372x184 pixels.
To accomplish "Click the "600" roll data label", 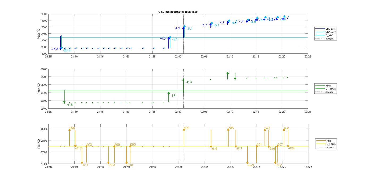I will click(x=117, y=145).
